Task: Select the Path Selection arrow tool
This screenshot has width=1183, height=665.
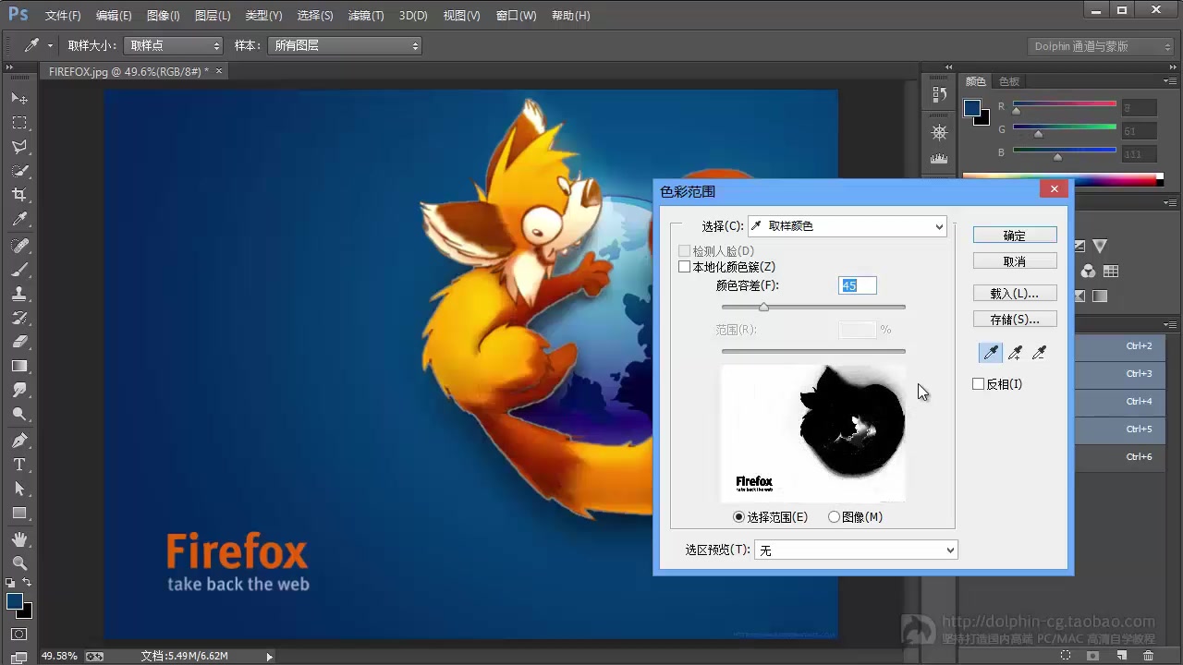Action: [x=19, y=489]
